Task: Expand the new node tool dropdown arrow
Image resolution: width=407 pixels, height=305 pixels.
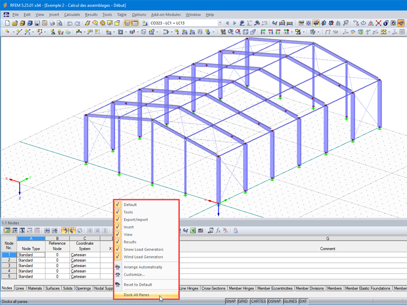Action: coord(13,32)
